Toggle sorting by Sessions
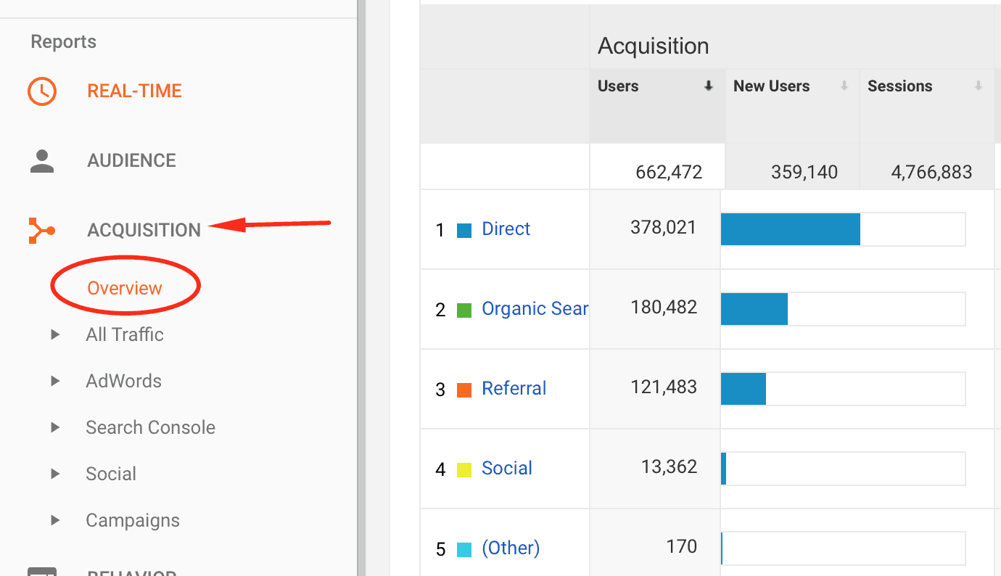Screen dimensions: 1001x576 979,86
